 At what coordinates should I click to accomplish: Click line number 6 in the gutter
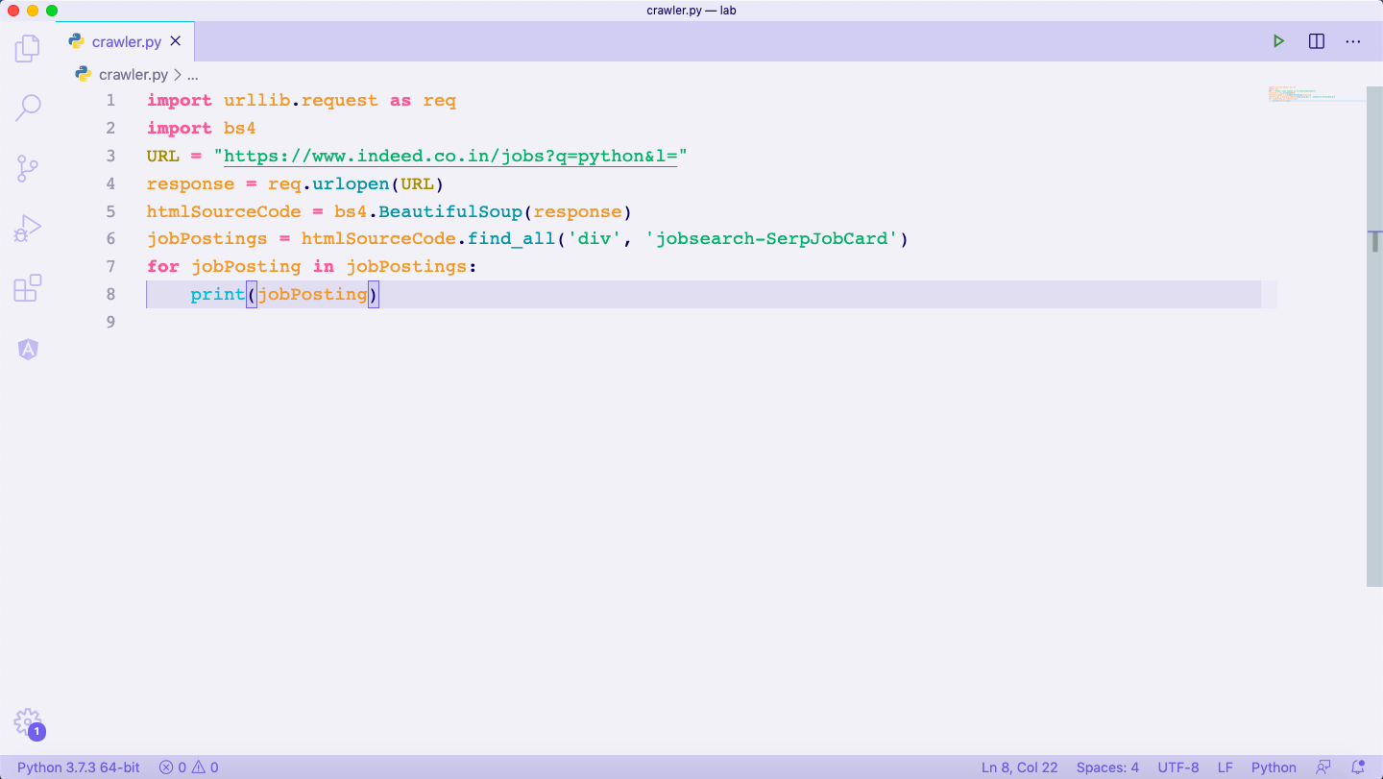tap(110, 238)
